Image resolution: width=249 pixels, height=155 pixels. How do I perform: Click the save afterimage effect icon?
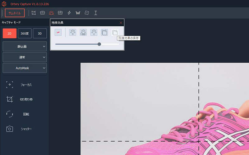coord(115,32)
